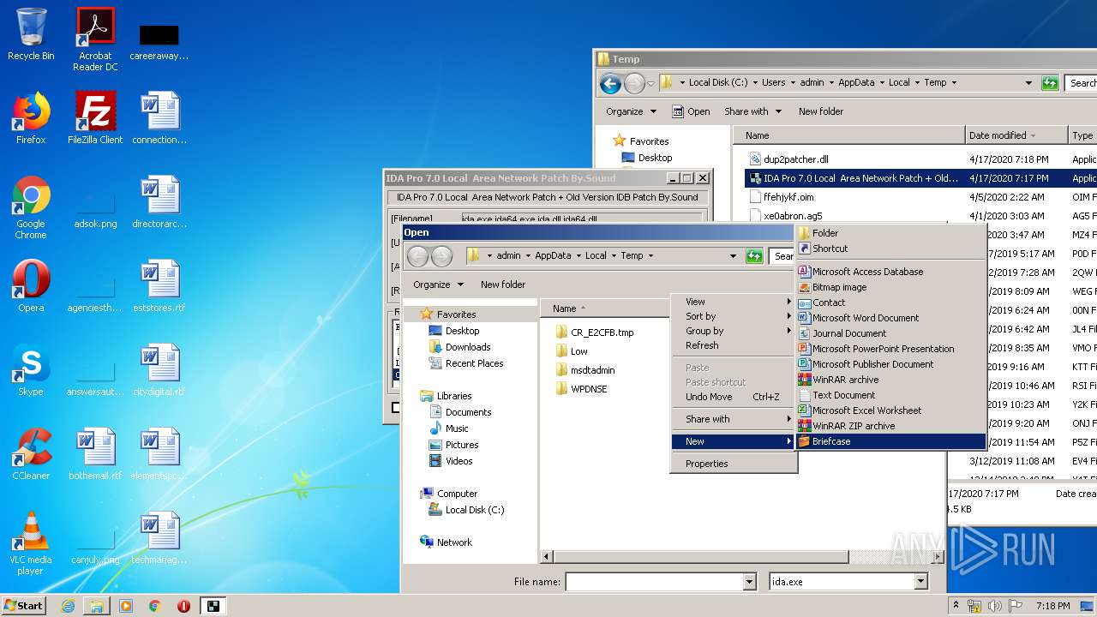Click the Chrome icon on the taskbar
This screenshot has width=1097, height=617.
[155, 606]
